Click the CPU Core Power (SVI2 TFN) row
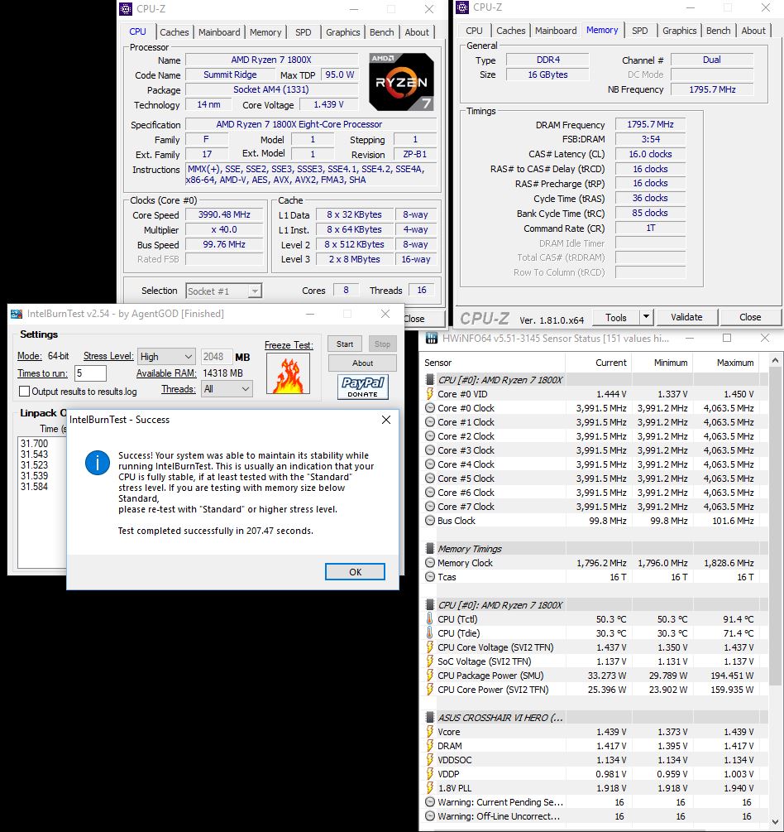 tap(595, 690)
